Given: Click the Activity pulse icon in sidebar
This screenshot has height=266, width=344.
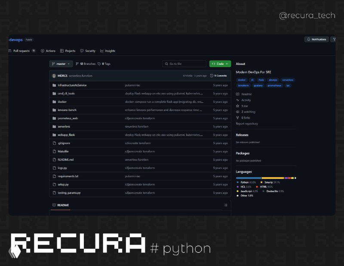Looking at the screenshot, I should tap(238, 100).
